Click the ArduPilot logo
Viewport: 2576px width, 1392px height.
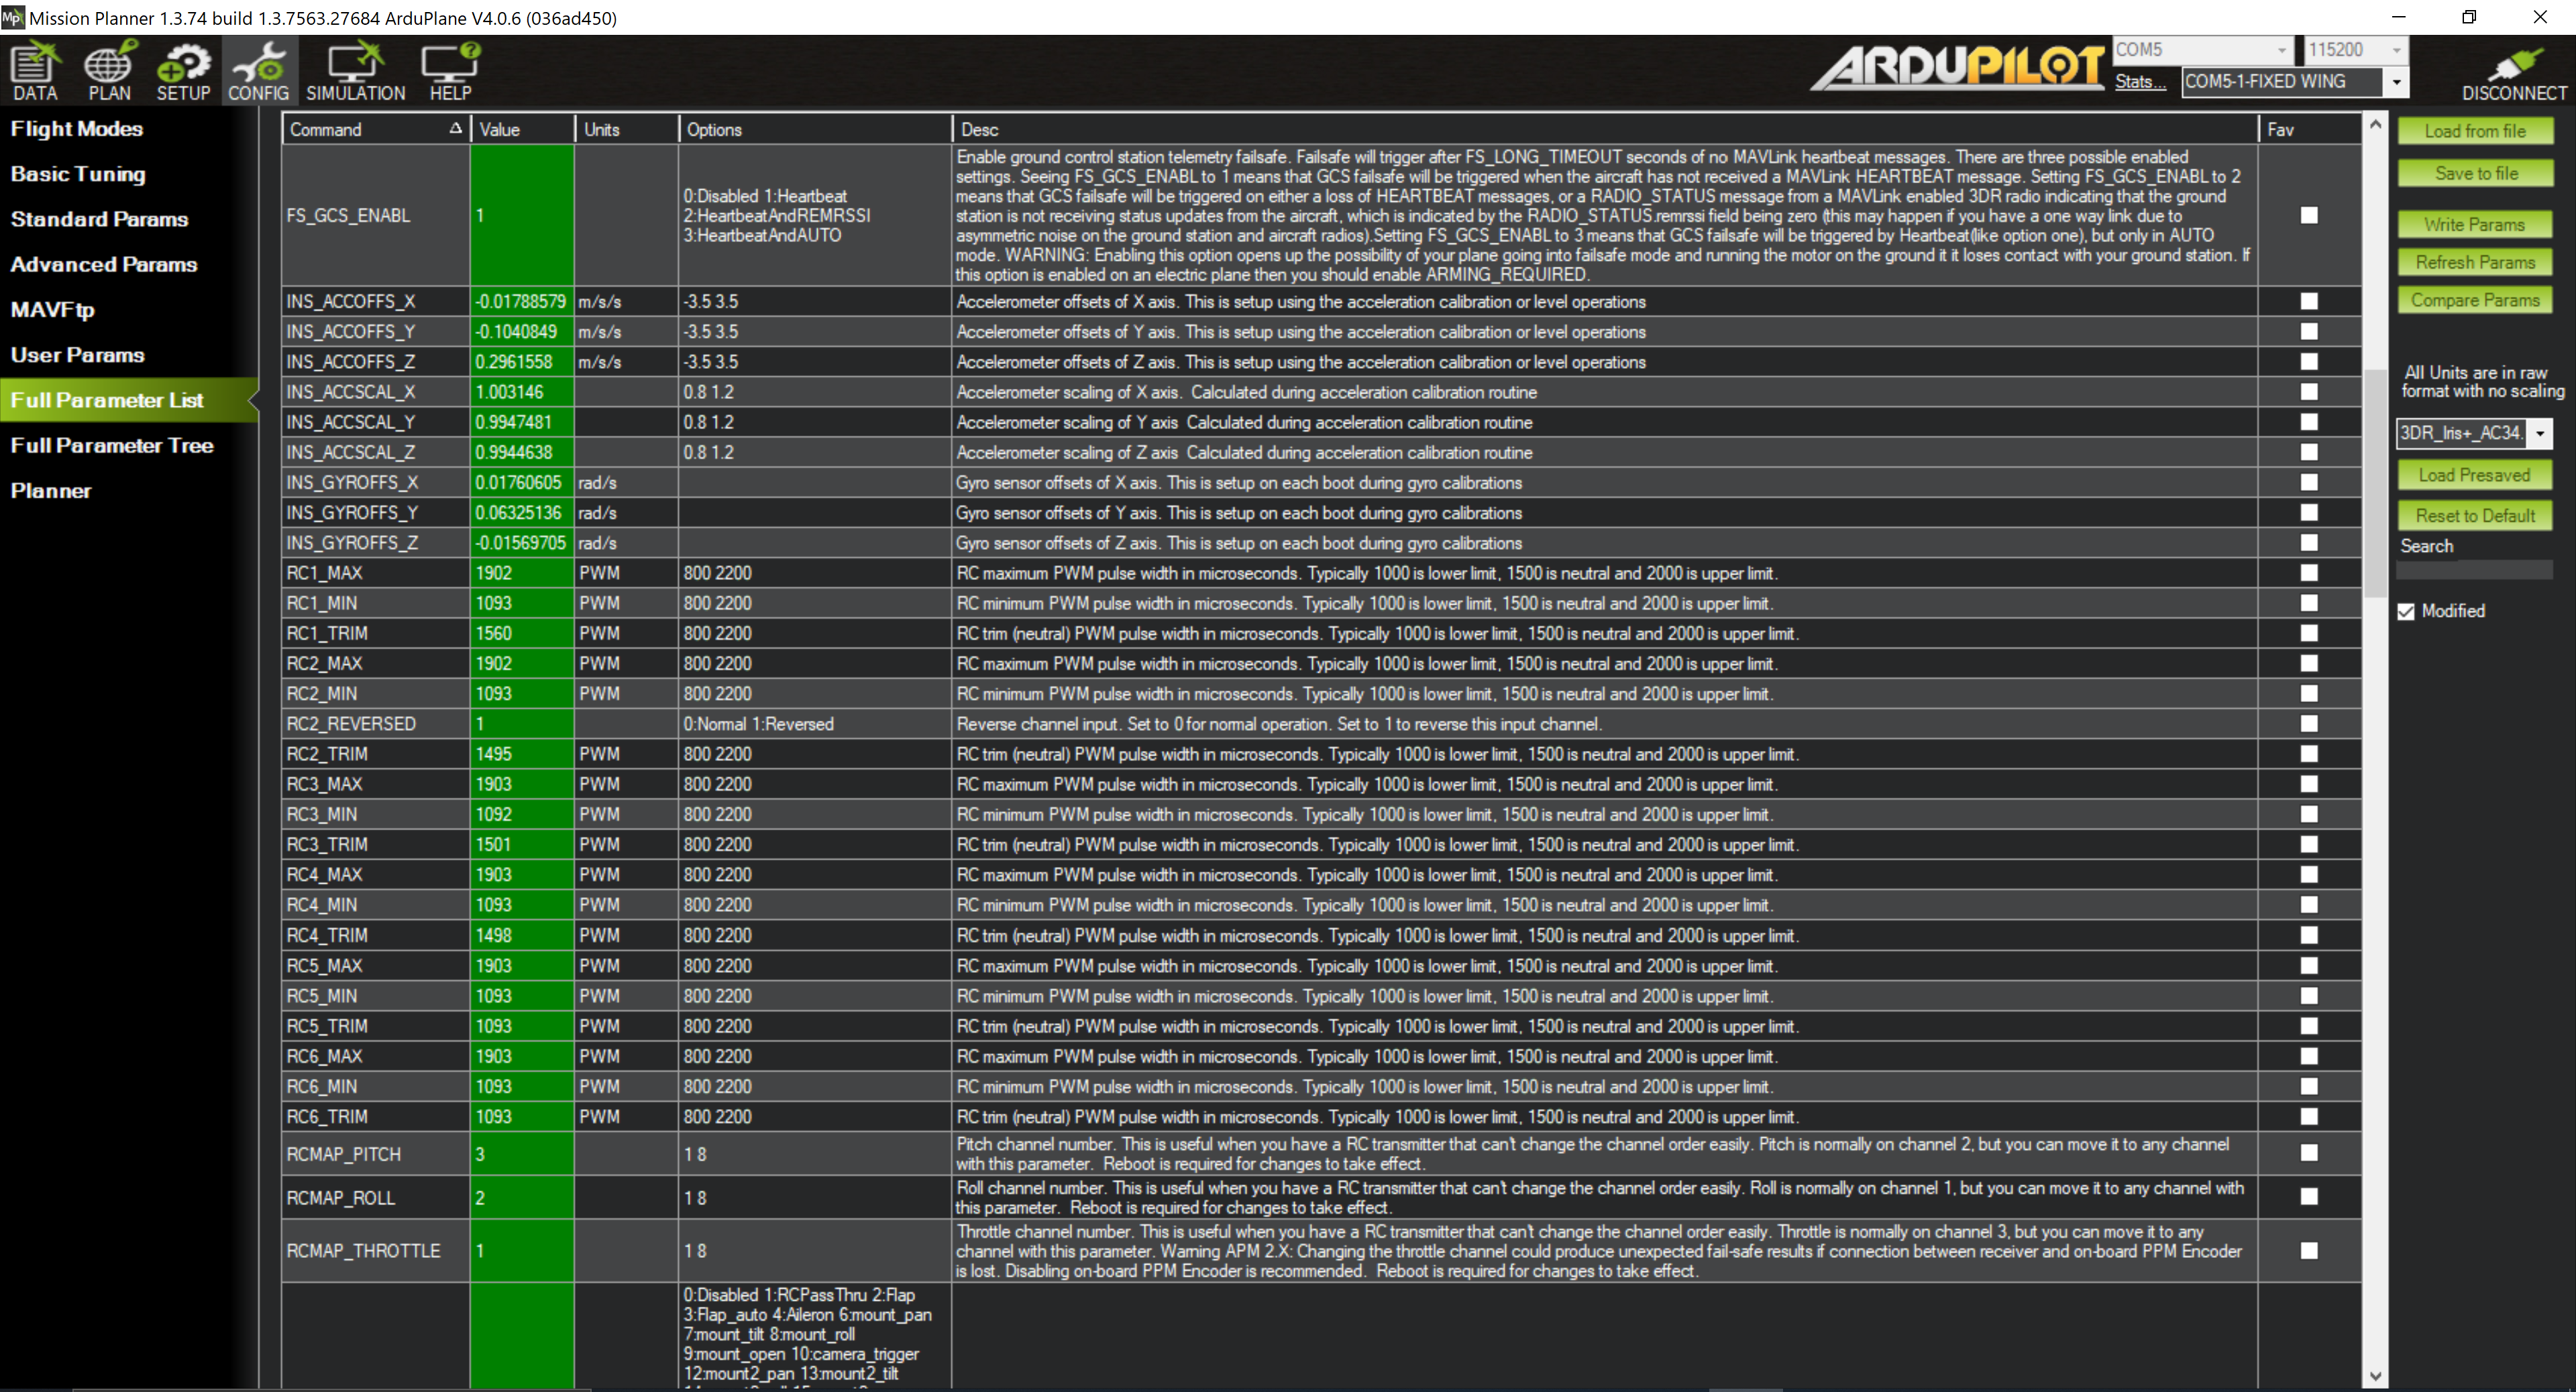click(x=1957, y=68)
